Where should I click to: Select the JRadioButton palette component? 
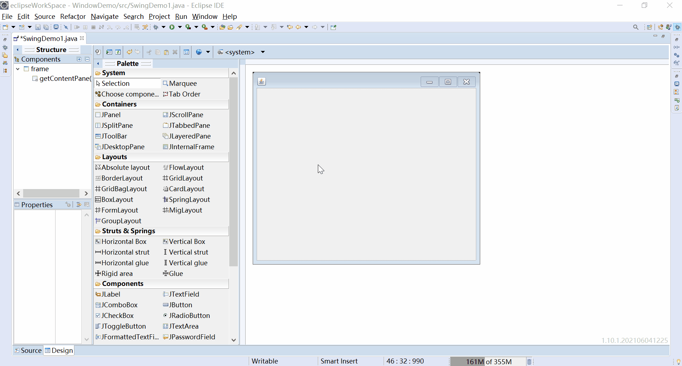pos(187,315)
